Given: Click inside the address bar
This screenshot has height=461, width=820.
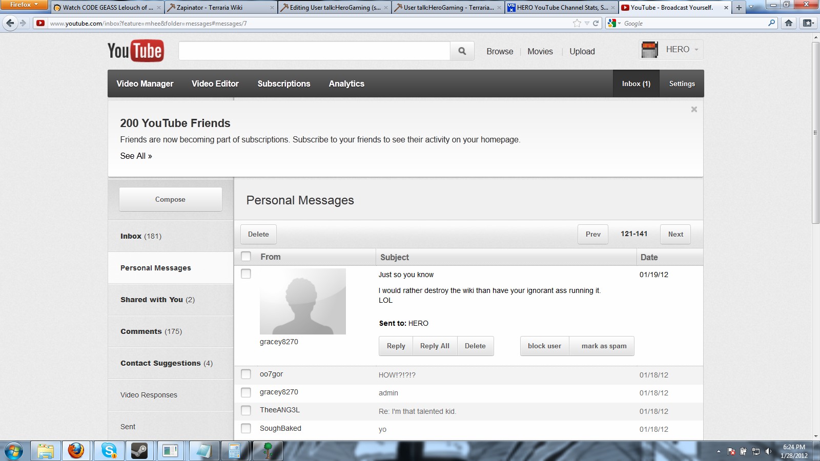Looking at the screenshot, I should pyautogui.click(x=307, y=23).
